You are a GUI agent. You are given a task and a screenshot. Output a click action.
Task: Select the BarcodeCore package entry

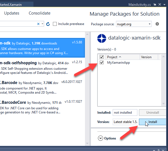pyautogui.click(x=42, y=107)
